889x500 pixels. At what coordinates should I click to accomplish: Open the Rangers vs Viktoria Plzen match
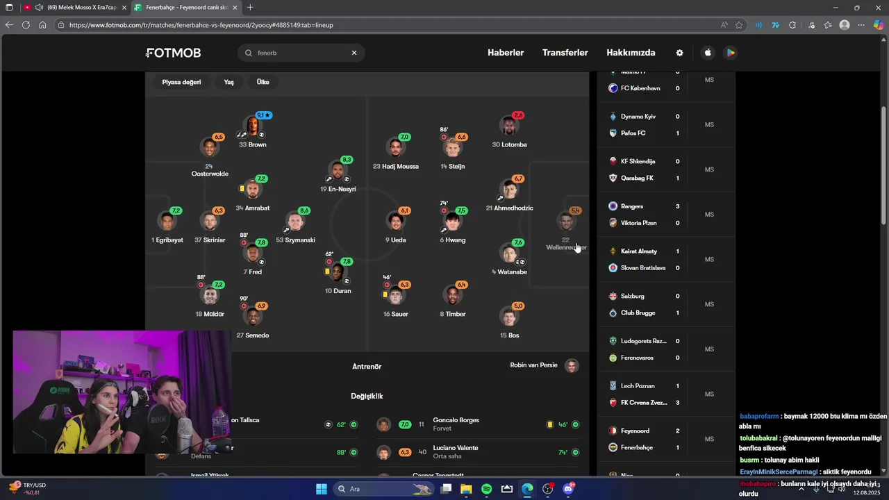tap(665, 215)
